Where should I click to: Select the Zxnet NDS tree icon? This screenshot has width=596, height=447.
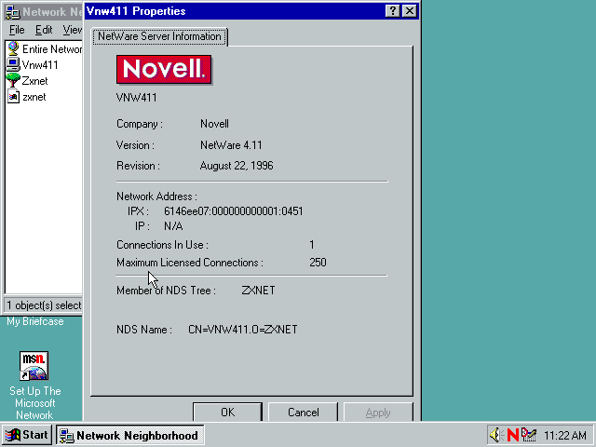(x=13, y=81)
